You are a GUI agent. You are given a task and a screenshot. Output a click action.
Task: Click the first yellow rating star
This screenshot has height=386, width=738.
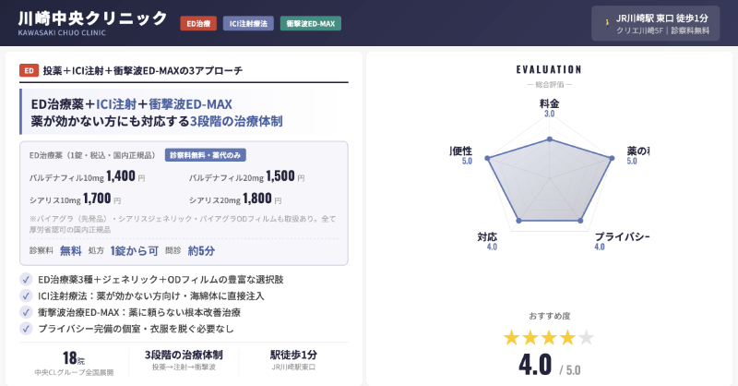pyautogui.click(x=512, y=337)
